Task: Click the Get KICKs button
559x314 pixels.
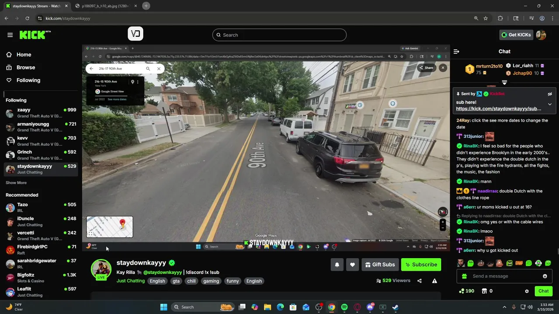Action: pyautogui.click(x=516, y=35)
